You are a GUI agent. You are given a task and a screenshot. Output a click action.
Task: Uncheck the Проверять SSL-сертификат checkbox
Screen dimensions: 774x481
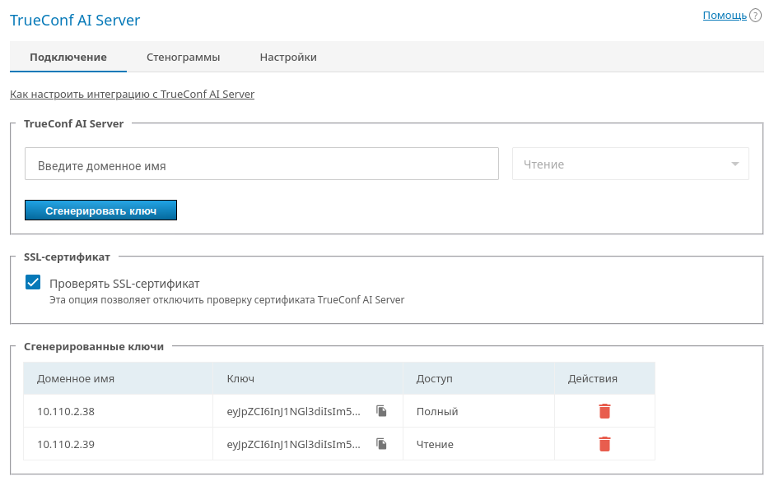pyautogui.click(x=33, y=282)
